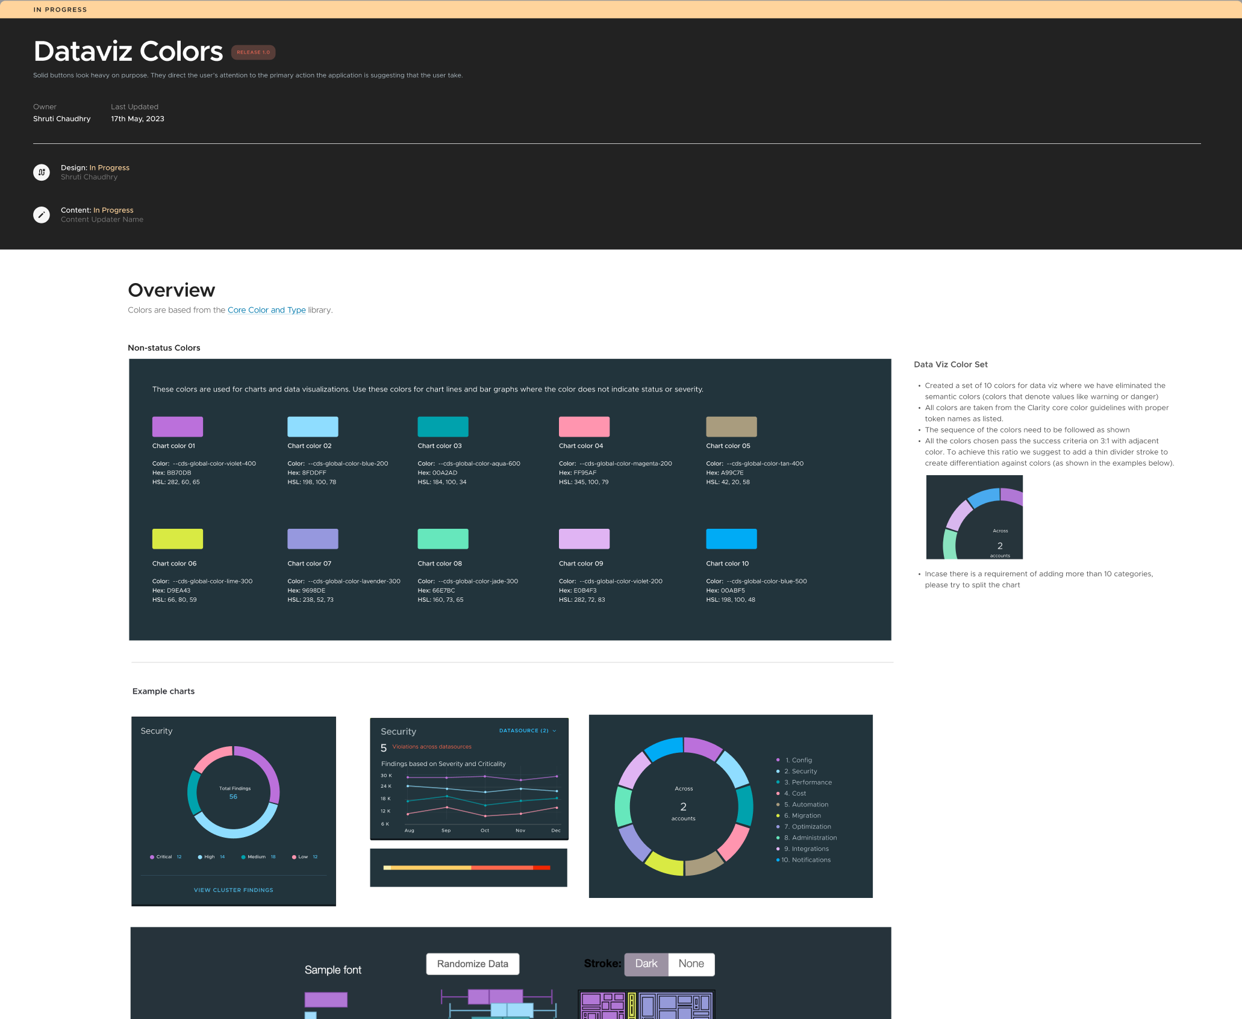Select Chart color 01 violet swatch
The height and width of the screenshot is (1019, 1242).
(178, 426)
